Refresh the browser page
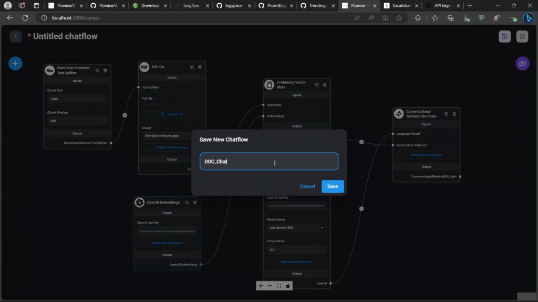Viewport: 538px width, 302px height. tap(25, 18)
